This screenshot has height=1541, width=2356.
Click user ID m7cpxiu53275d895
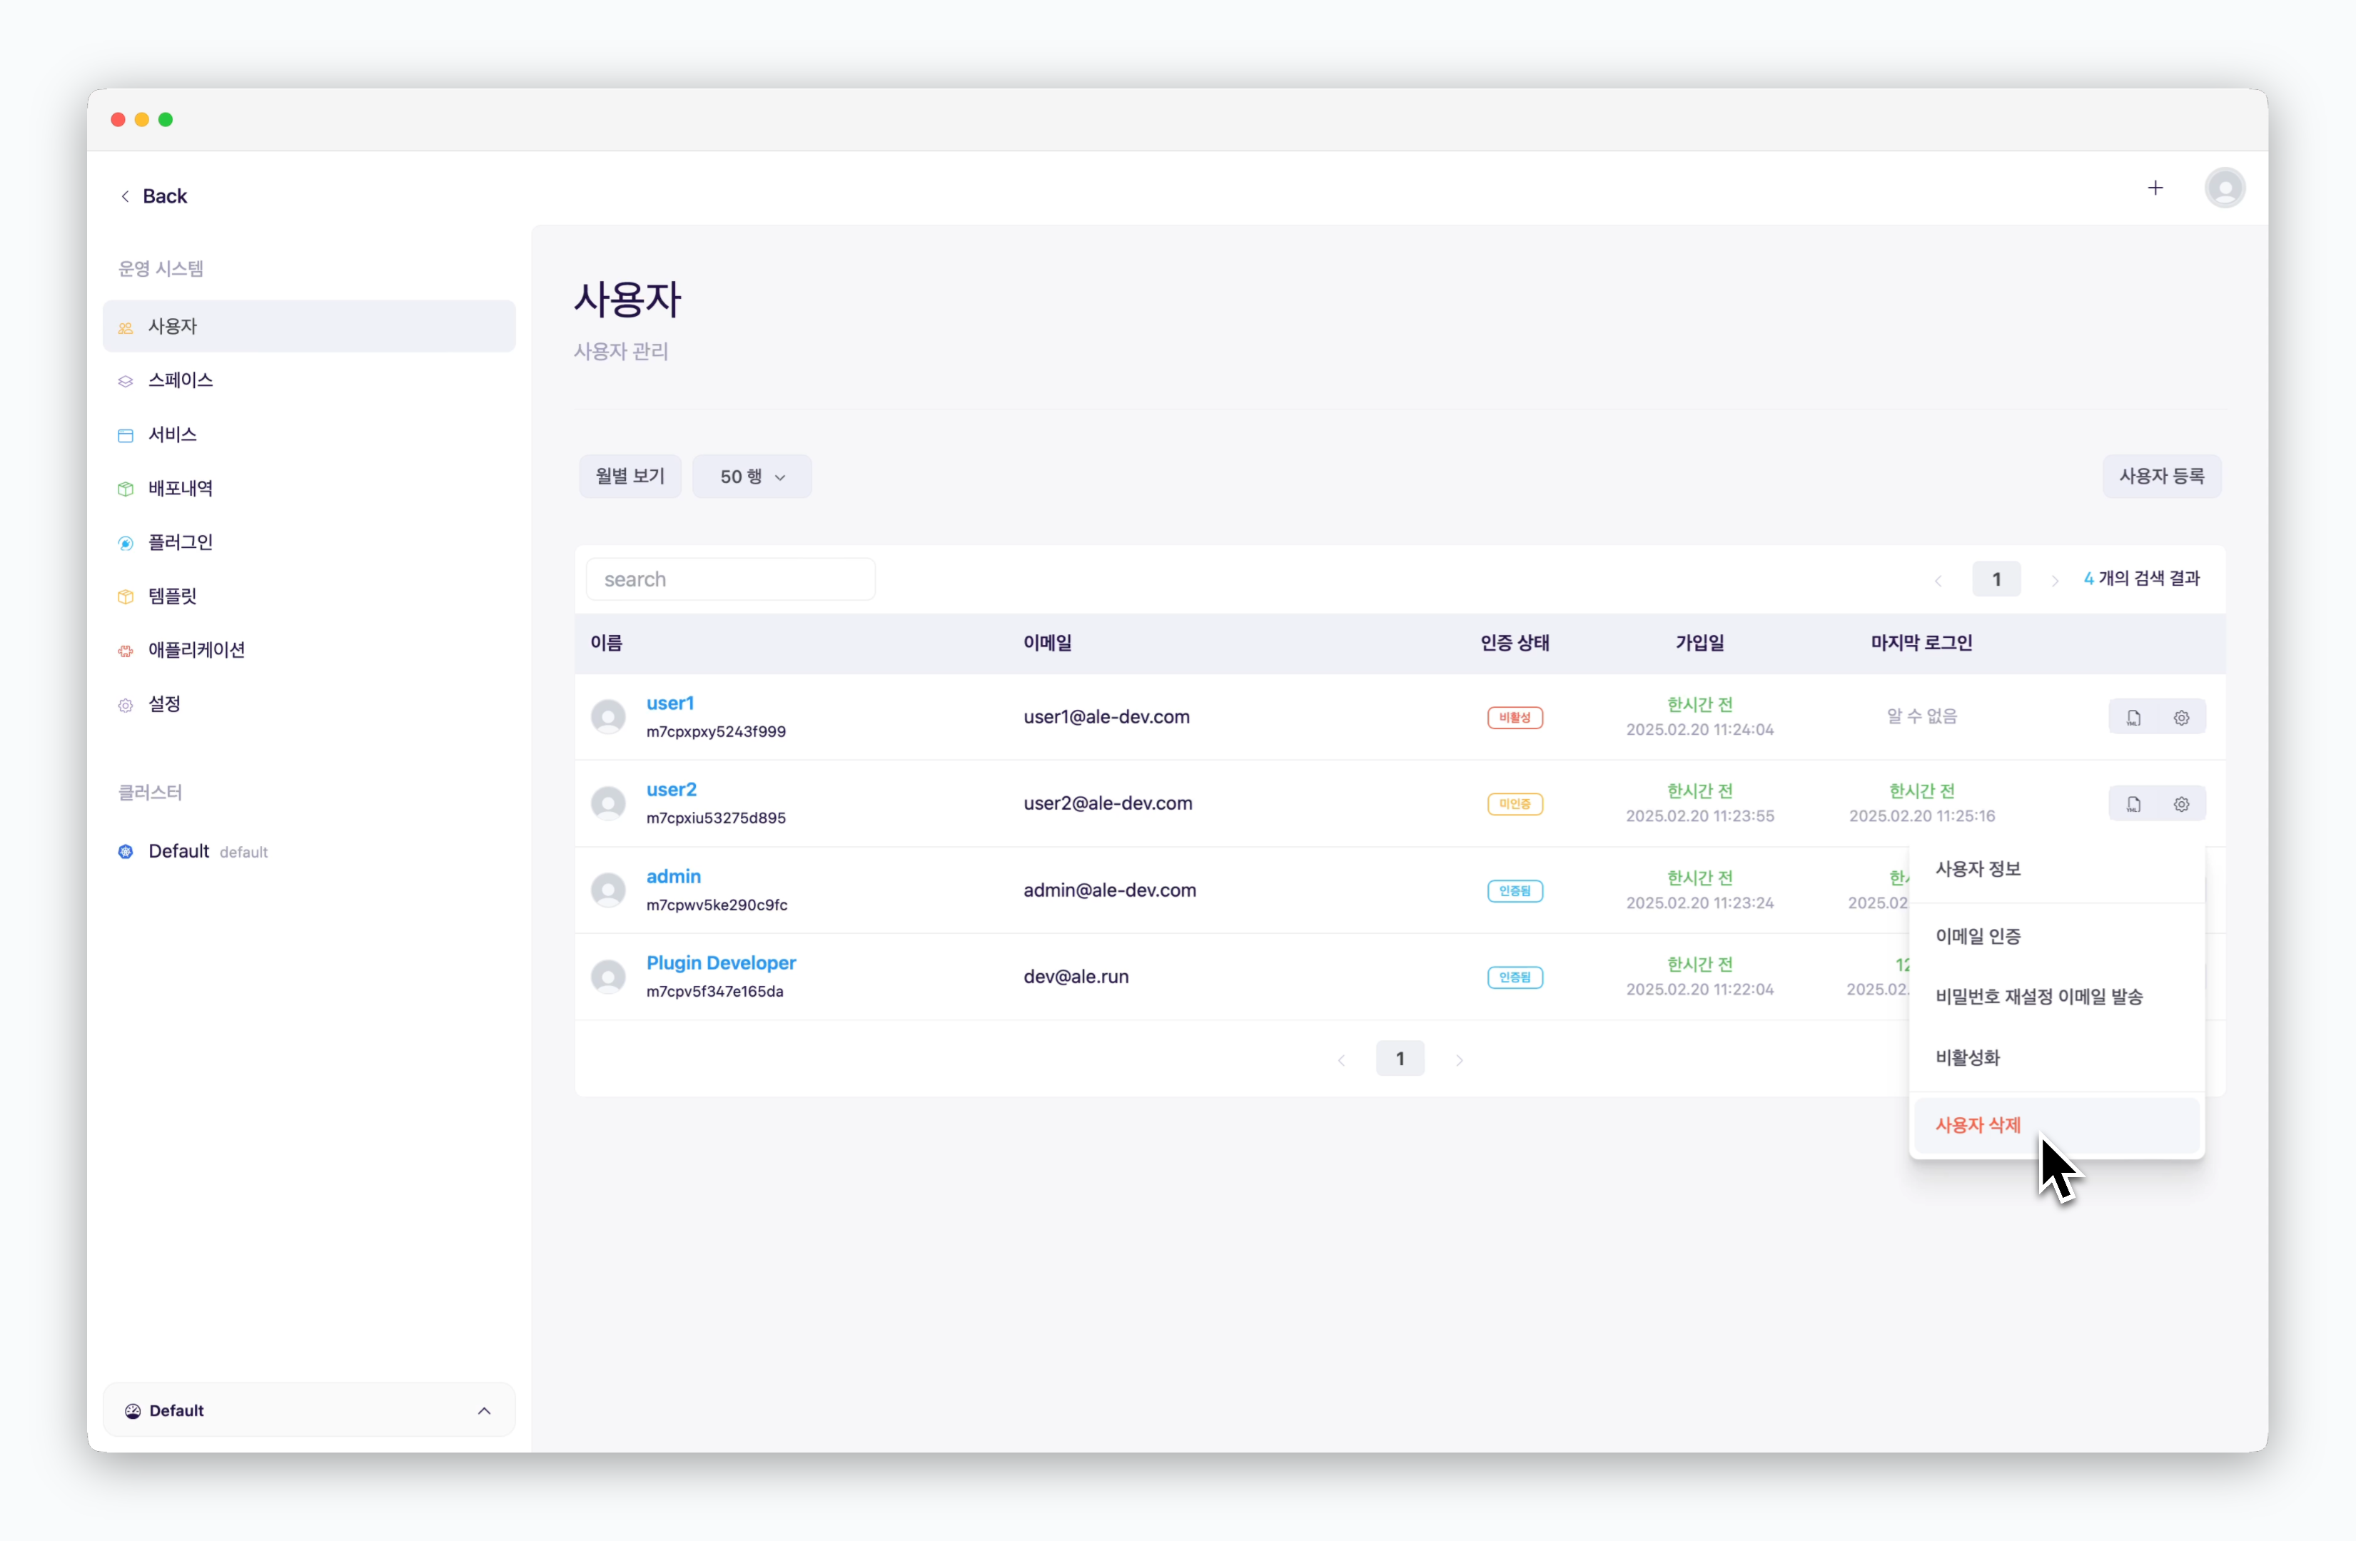pyautogui.click(x=716, y=818)
